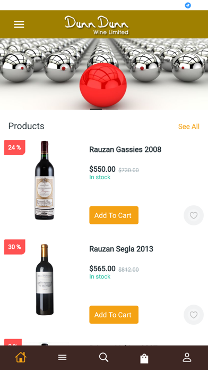Image resolution: width=208 pixels, height=370 pixels.
Task: Add Rauzan Segla 2013 to cart
Action: [114, 315]
